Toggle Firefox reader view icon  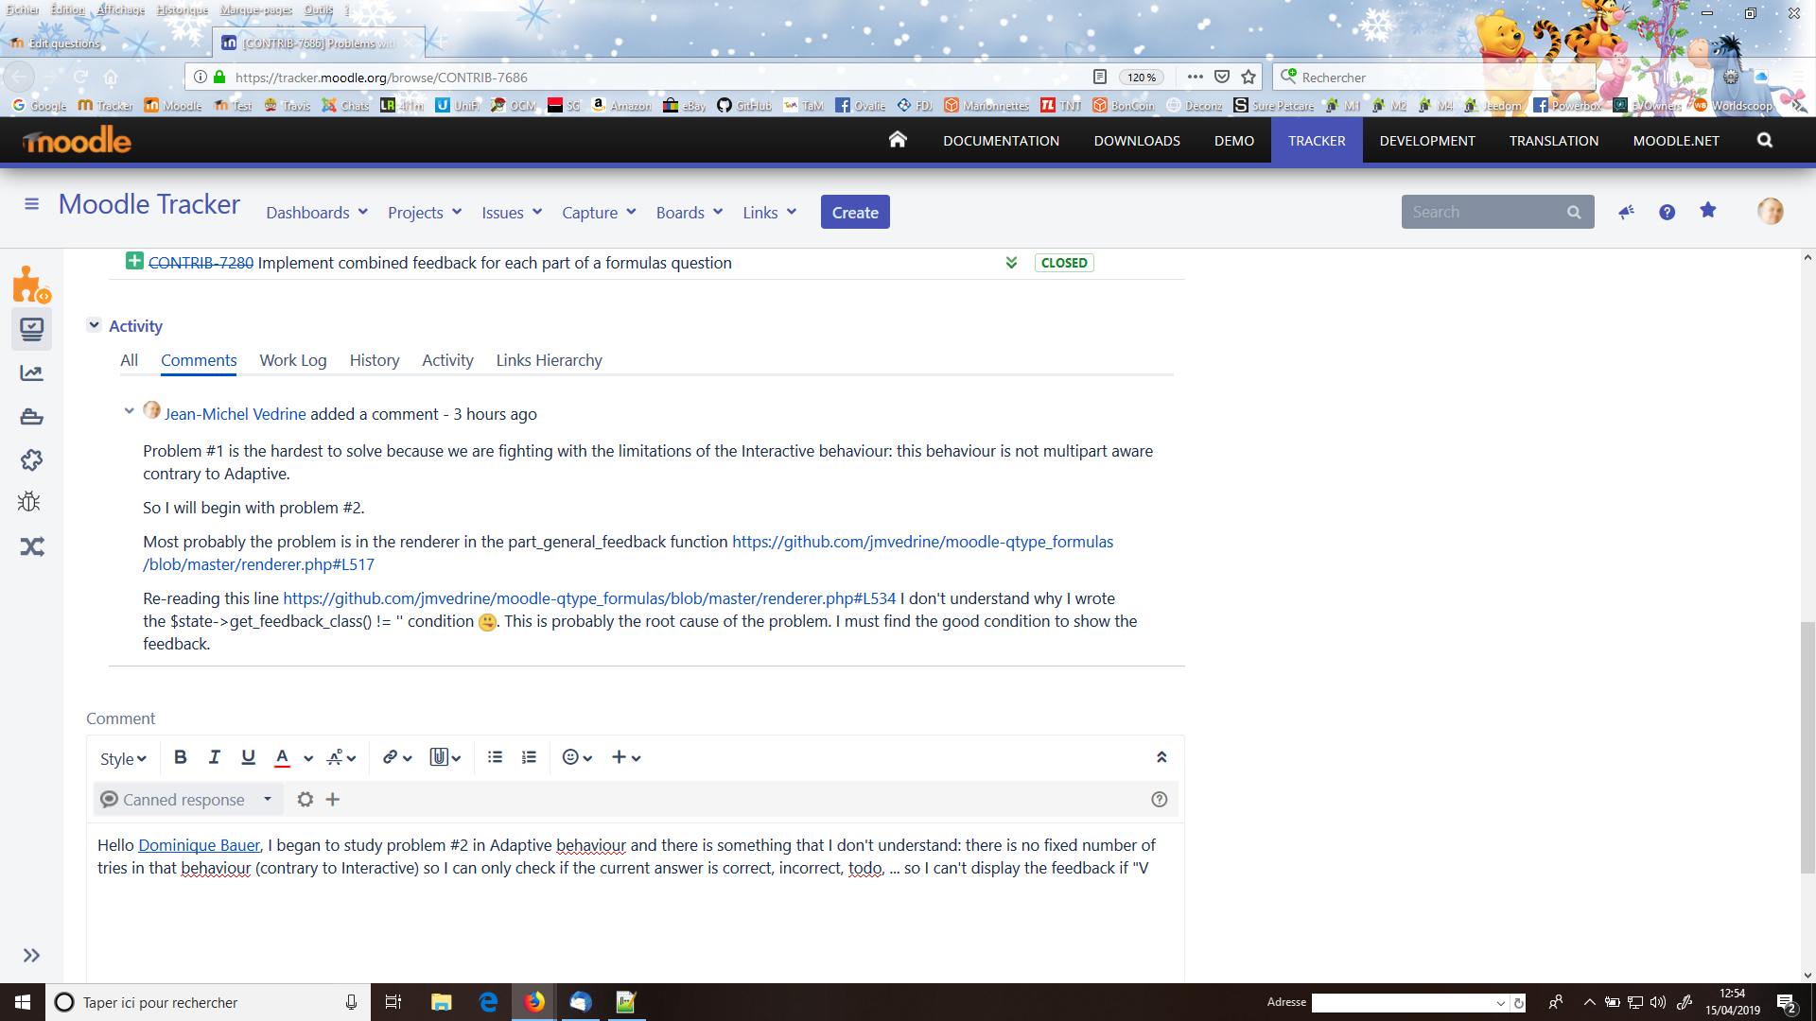click(x=1099, y=78)
